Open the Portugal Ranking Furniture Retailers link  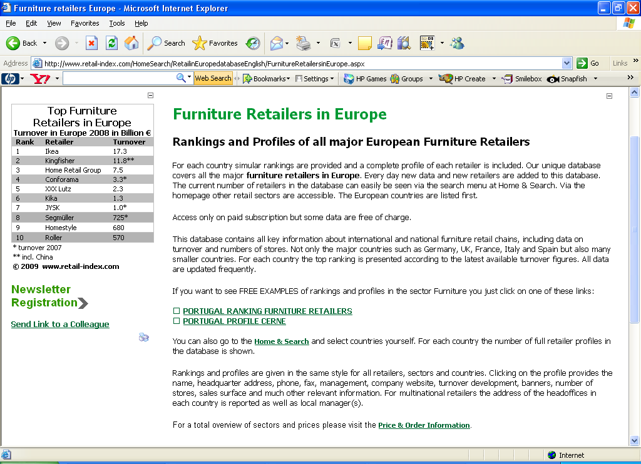click(267, 311)
